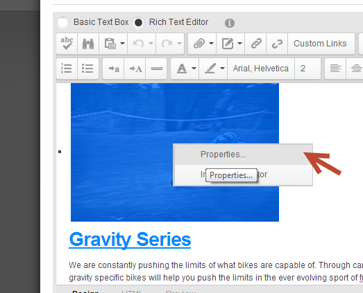
Task: Convert text to uppercase icon
Action: tap(135, 69)
